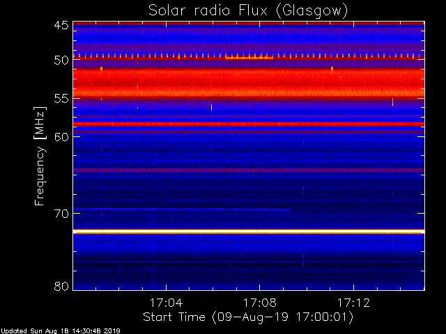The width and height of the screenshot is (446, 334).
Task: Select the 60 frequency tick label
Action: 61,136
